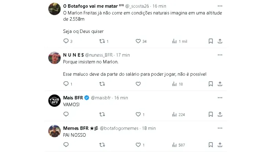Like the "Porque insistem no Marlon" tweet
The height and width of the screenshot is (152, 271).
[138, 84]
